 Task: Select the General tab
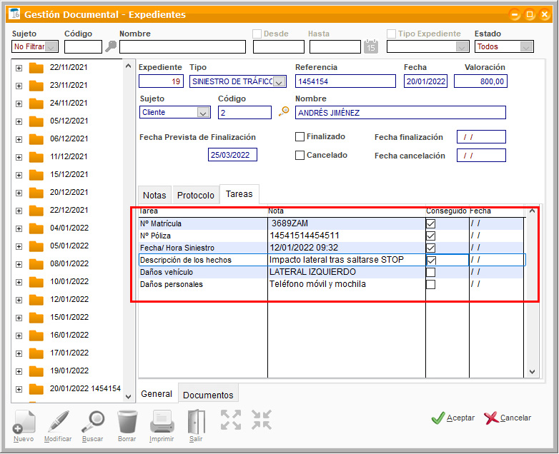[157, 394]
